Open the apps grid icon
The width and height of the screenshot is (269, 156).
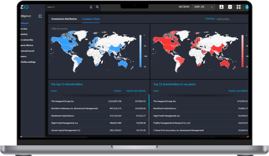pos(238,7)
